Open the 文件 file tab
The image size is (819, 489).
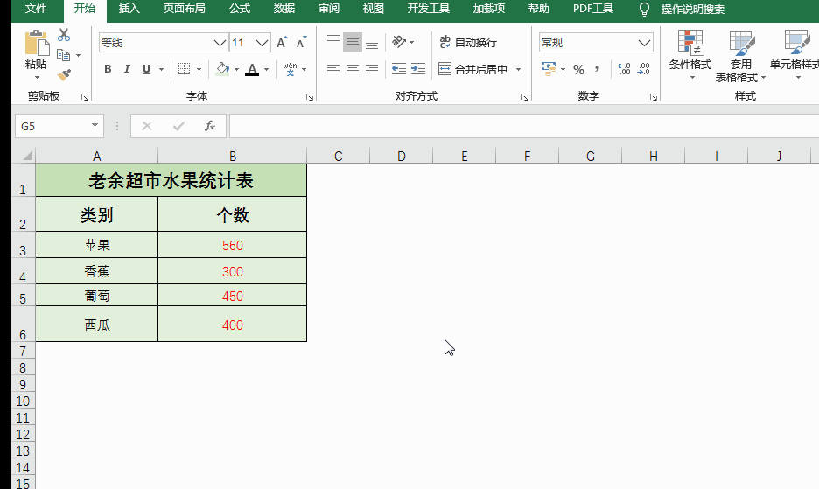pyautogui.click(x=36, y=9)
